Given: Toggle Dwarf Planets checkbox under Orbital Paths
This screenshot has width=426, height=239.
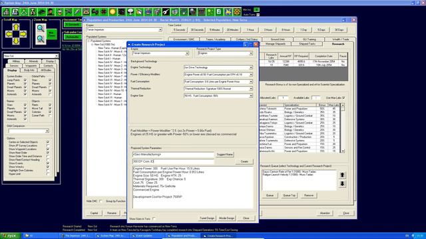Looking at the screenshot, I should [50, 87].
